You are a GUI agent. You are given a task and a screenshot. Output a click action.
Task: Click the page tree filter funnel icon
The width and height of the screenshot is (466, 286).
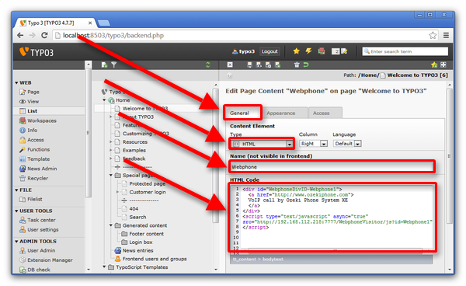(114, 65)
